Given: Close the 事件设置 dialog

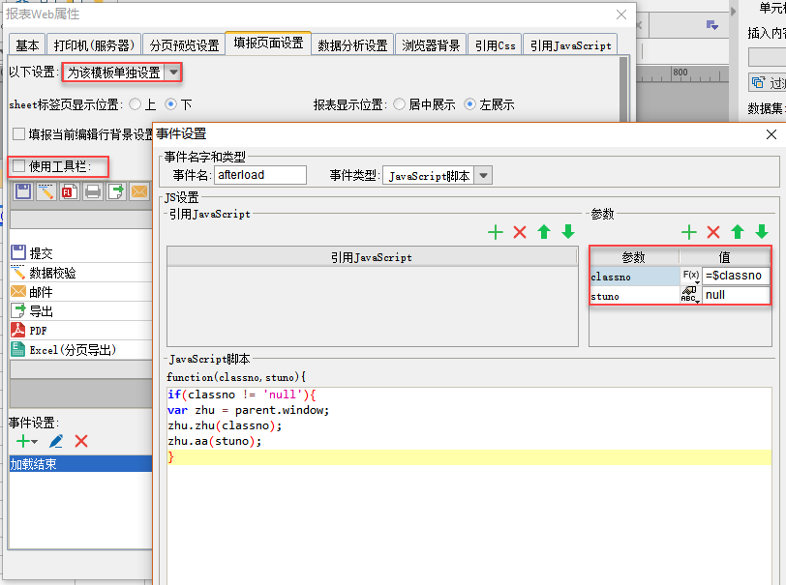Looking at the screenshot, I should point(771,134).
